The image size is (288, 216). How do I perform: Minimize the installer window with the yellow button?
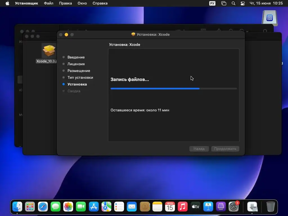[x=66, y=35]
